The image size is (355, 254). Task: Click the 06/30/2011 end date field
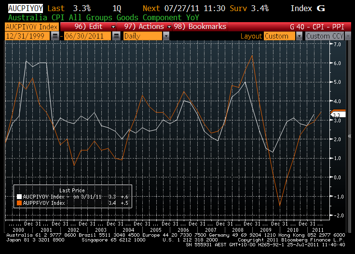tap(88, 36)
